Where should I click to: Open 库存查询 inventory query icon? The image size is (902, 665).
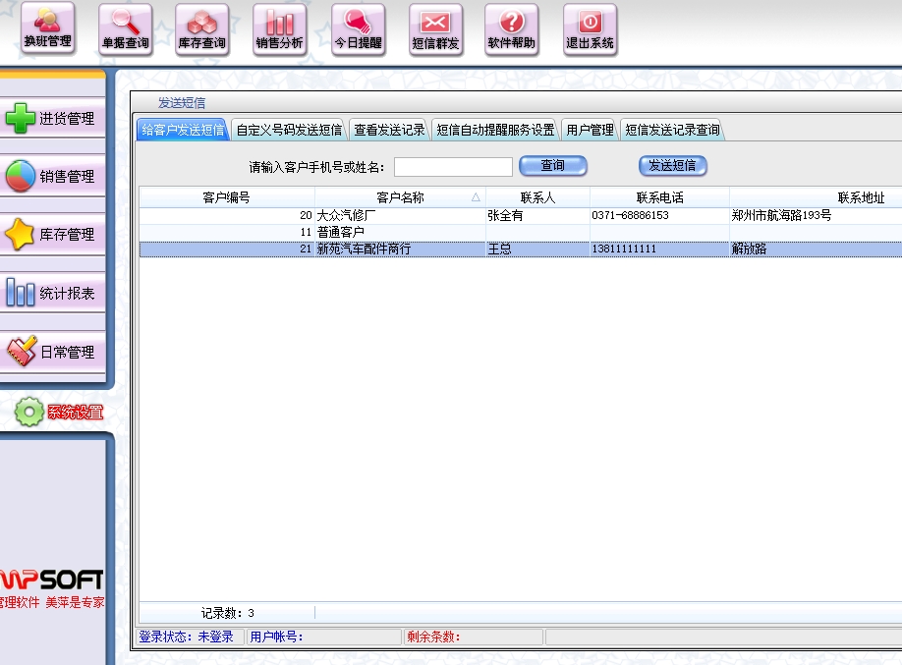pos(202,29)
